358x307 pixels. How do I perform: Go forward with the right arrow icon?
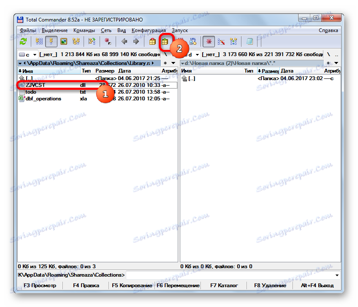click(x=136, y=41)
